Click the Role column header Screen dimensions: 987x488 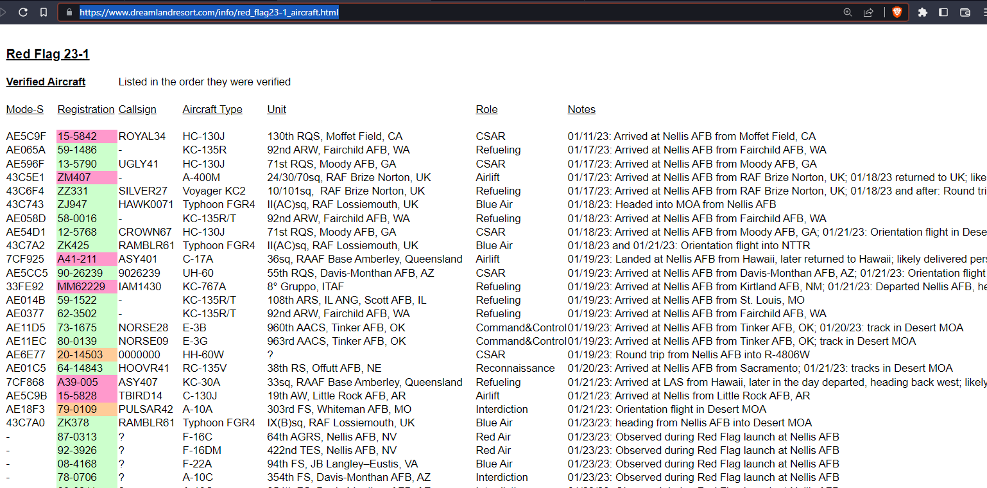pos(486,109)
